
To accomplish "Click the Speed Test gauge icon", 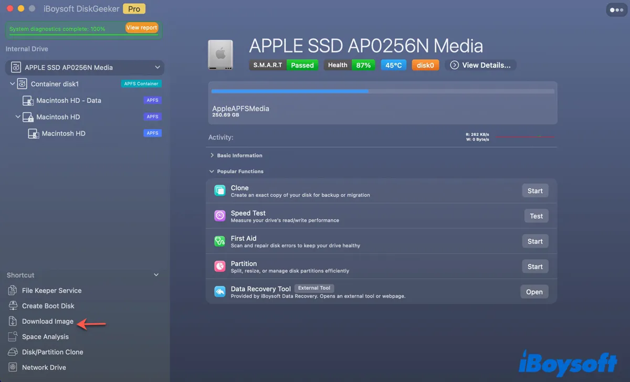I will pyautogui.click(x=219, y=216).
